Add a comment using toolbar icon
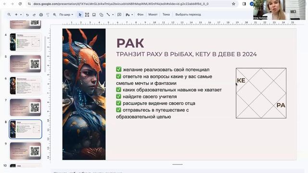Screen dimensions: 308x173 pyautogui.click(x=119, y=15)
